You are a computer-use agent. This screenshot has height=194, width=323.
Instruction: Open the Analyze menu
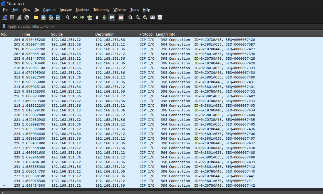pos(66,10)
